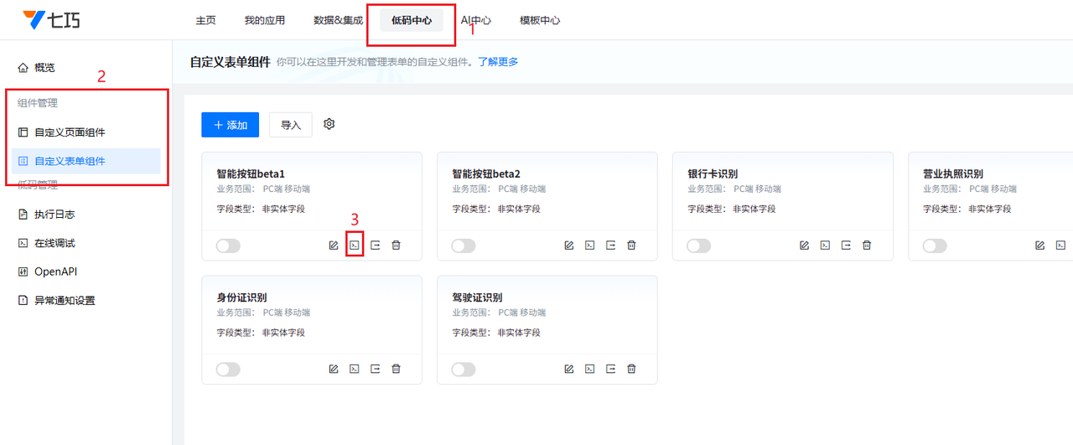Open the AI中心 tab
The image size is (1073, 445).
(x=476, y=20)
